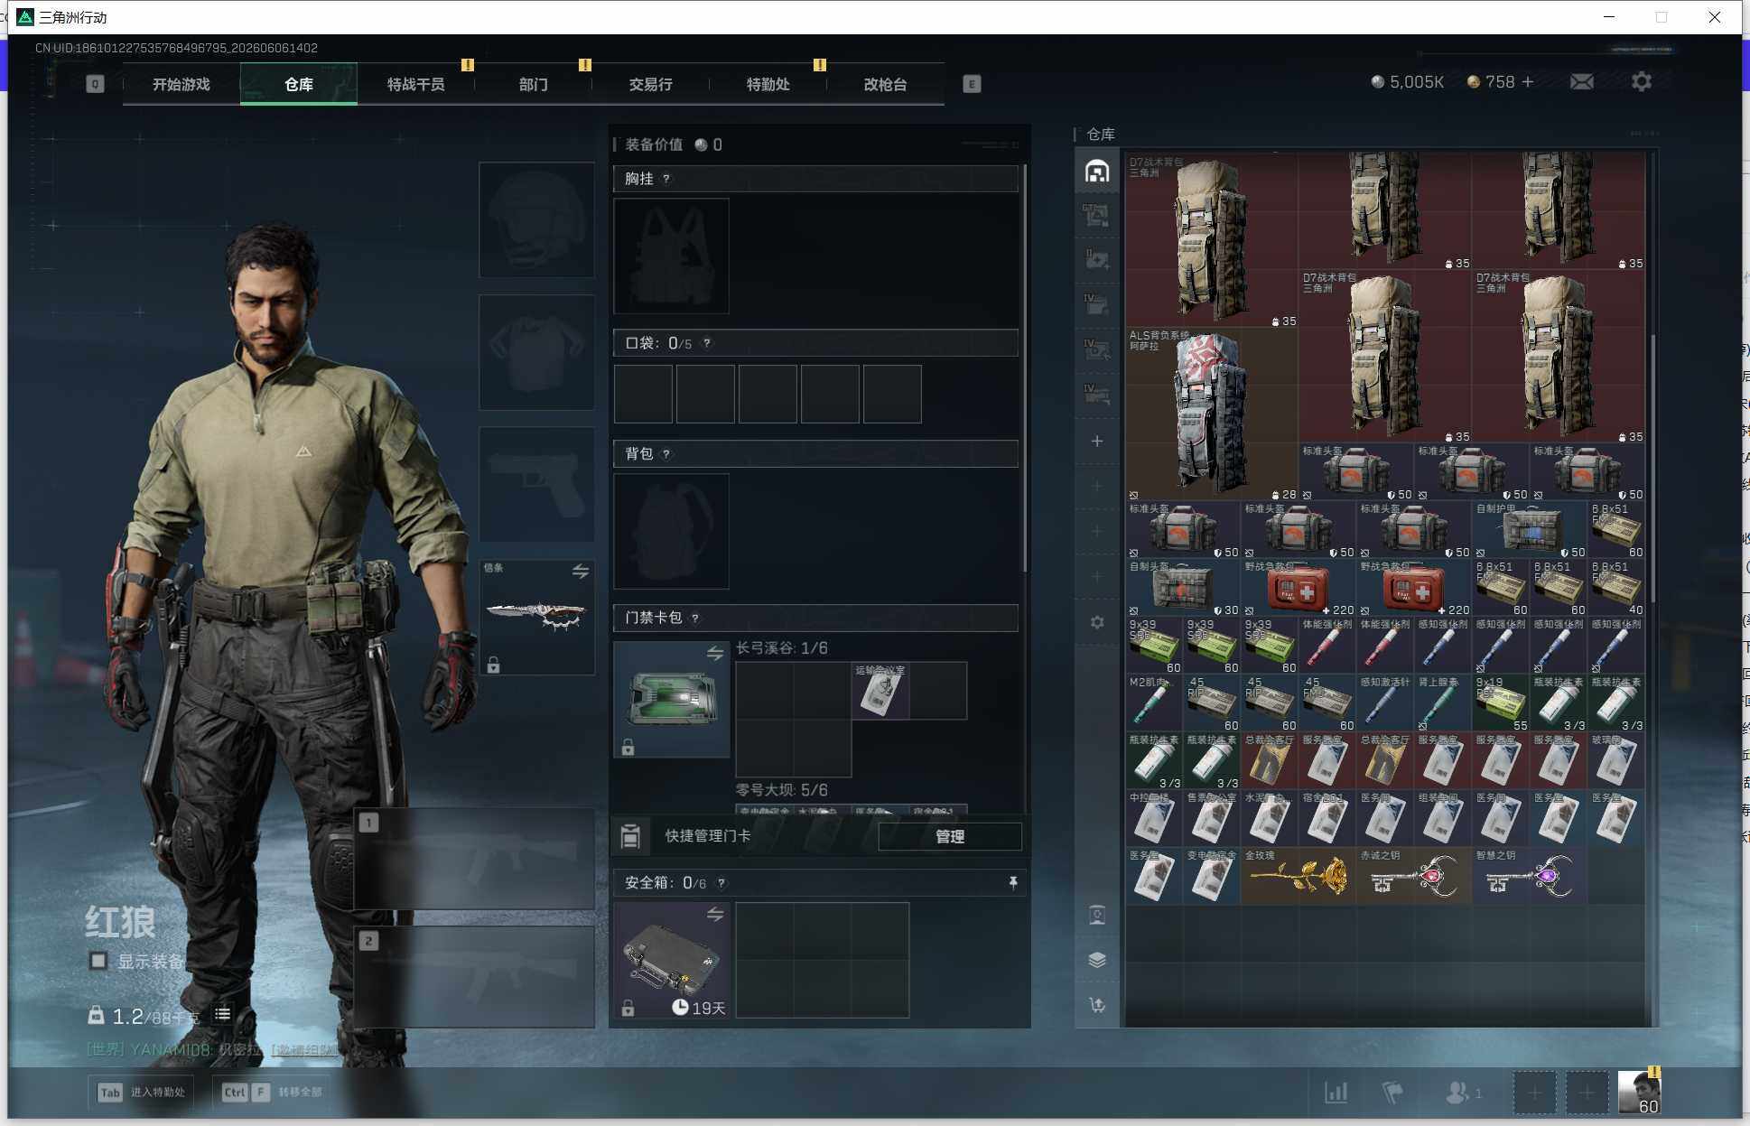Select the 运输会议室 keycard in 长弓溪谷

pyautogui.click(x=880, y=691)
